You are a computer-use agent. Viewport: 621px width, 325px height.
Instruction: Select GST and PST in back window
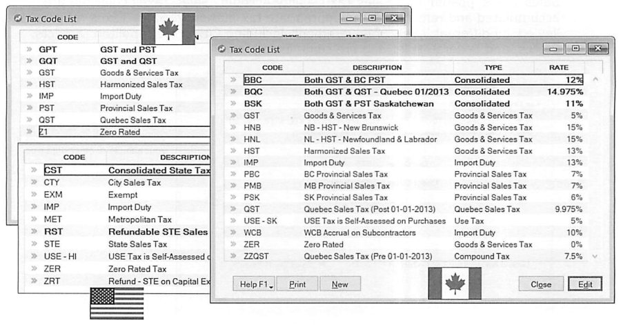pos(128,50)
